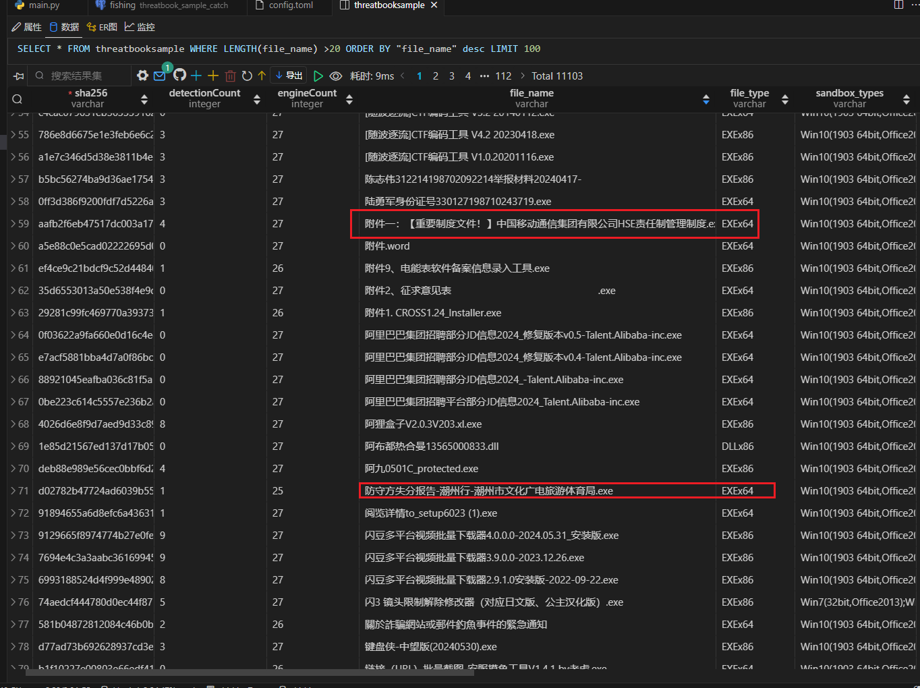The height and width of the screenshot is (688, 920).
Task: Open the ER图 diagram view
Action: [102, 27]
